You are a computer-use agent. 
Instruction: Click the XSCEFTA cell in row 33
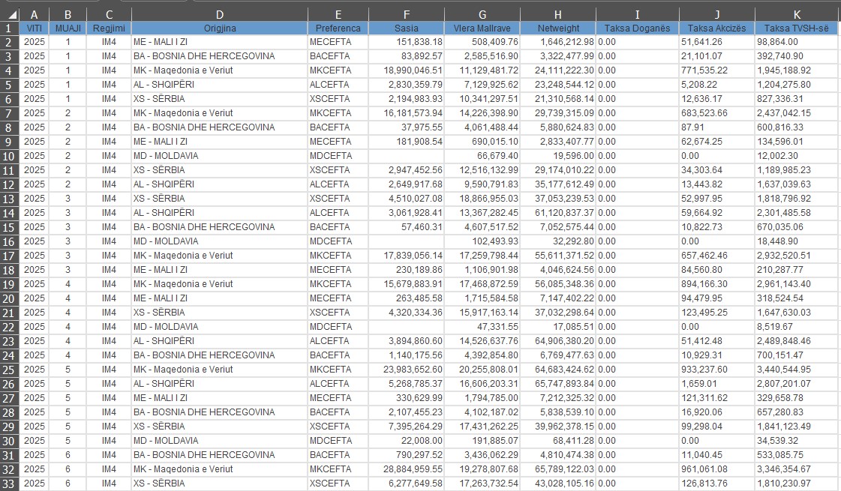click(338, 484)
